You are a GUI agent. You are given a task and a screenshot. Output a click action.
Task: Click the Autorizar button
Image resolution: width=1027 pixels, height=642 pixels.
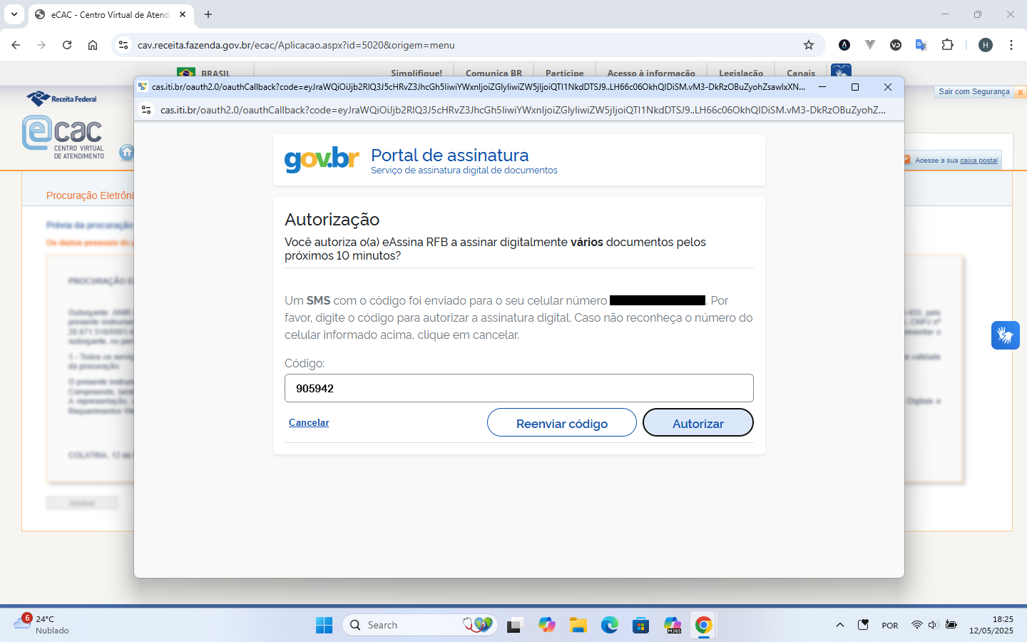(698, 423)
